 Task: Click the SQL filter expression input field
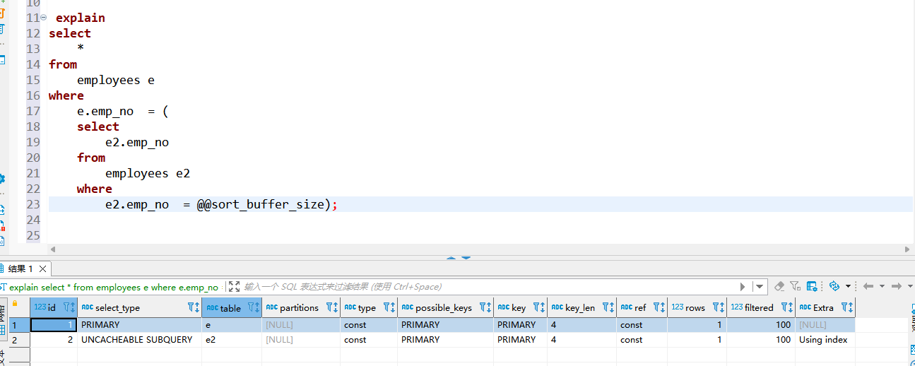click(488, 287)
